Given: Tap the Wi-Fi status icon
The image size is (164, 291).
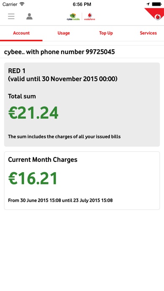Looking at the screenshot, I should 22,4.
